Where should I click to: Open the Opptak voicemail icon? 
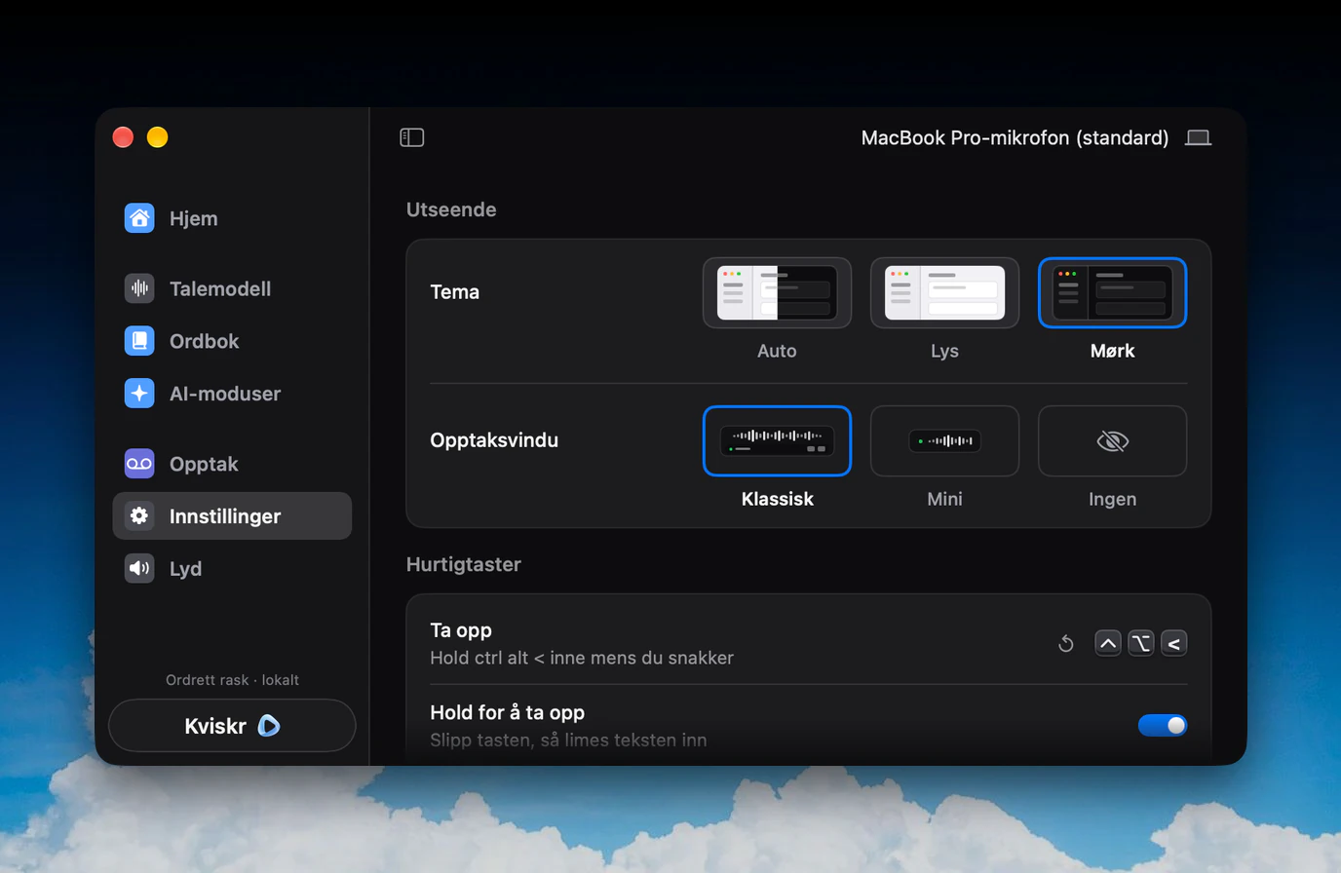(x=139, y=464)
